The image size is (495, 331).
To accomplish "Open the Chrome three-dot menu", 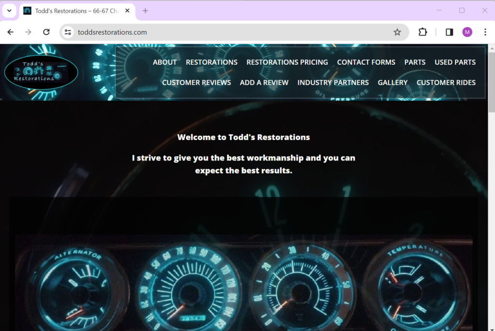I will pyautogui.click(x=485, y=32).
